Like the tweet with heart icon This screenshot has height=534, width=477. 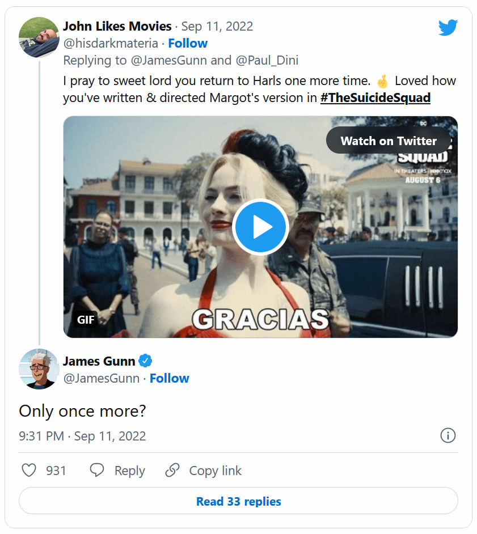pos(28,471)
